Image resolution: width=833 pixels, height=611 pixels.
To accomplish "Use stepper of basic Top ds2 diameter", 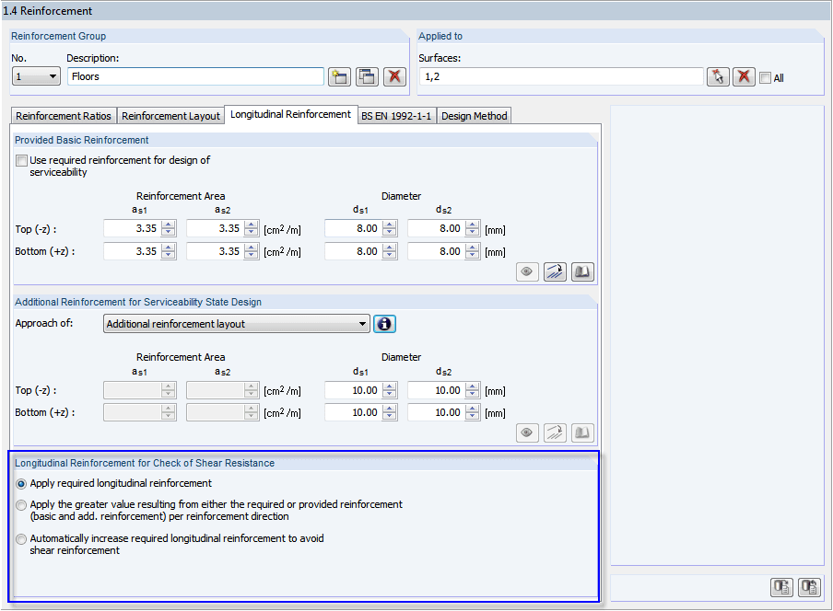I will click(473, 228).
